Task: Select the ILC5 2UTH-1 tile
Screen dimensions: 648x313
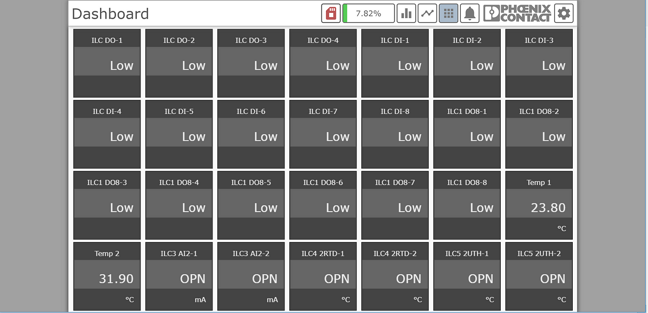Action: coord(467,276)
